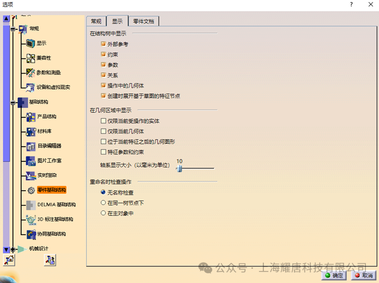Switch to the 零件文档 tab
This screenshot has height=283, width=379.
(143, 21)
